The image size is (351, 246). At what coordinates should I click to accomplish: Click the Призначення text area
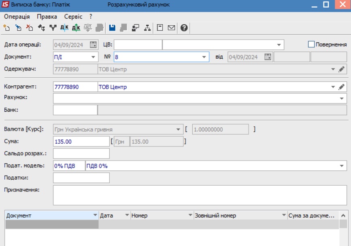coord(200,195)
